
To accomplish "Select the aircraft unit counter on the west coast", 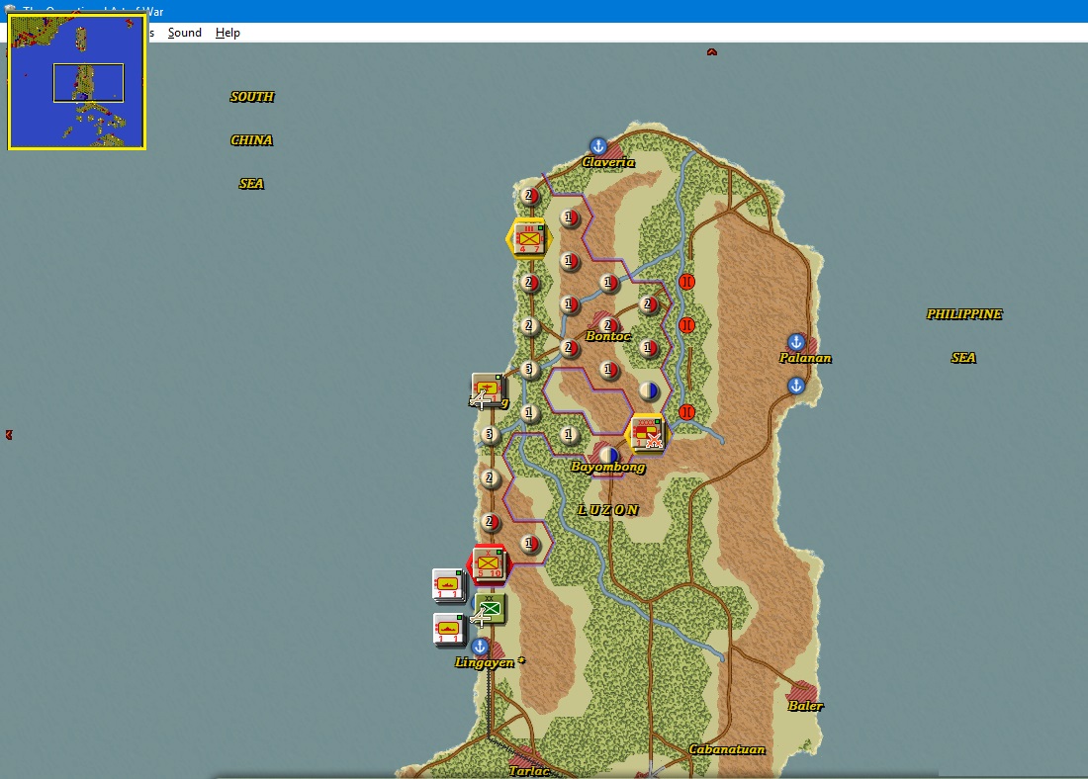I will pyautogui.click(x=487, y=389).
